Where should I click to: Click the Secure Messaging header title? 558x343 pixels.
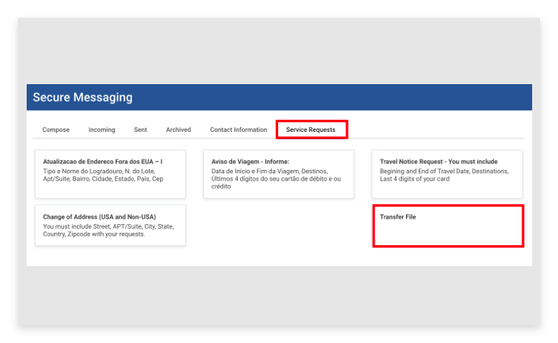coord(82,98)
